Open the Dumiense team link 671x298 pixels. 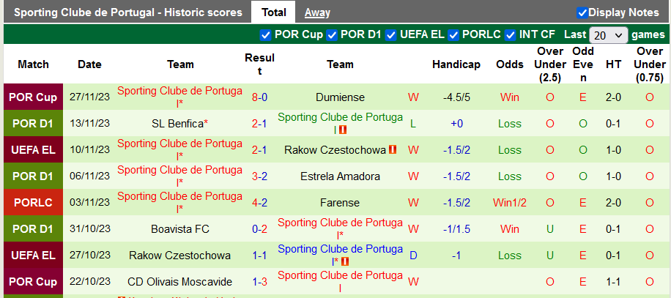(x=340, y=97)
